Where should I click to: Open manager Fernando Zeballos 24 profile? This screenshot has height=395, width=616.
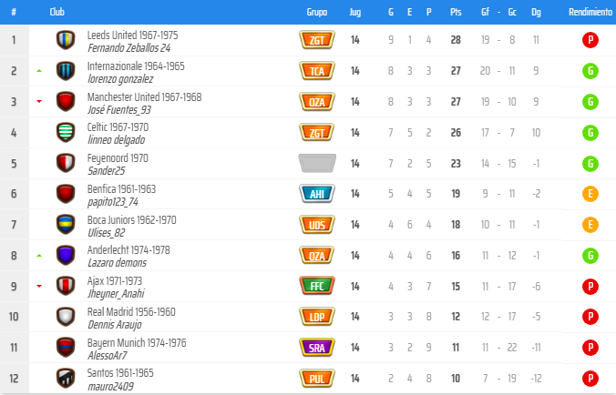click(128, 48)
